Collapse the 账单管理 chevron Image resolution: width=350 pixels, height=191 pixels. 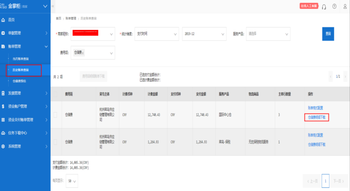coord(46,47)
